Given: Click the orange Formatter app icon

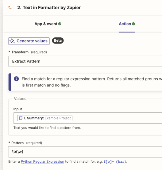Looking at the screenshot, I should [x=10, y=7].
